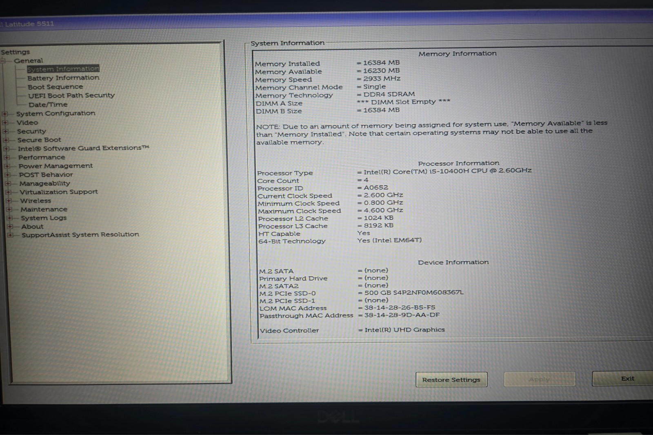
Task: Select the About category label
Action: pyautogui.click(x=32, y=226)
